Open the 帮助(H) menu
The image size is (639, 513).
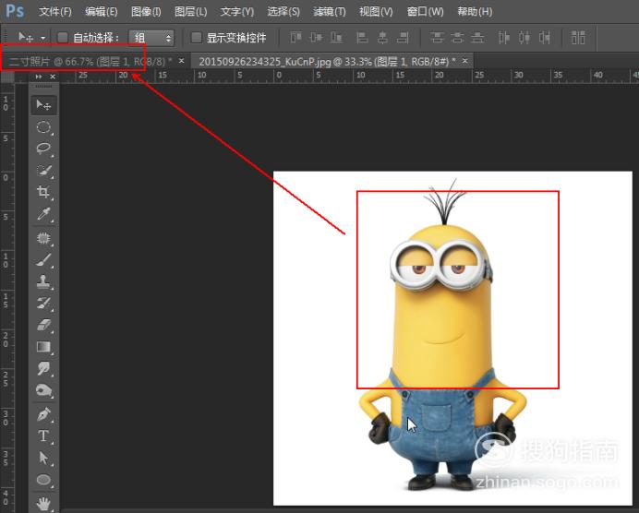point(475,11)
